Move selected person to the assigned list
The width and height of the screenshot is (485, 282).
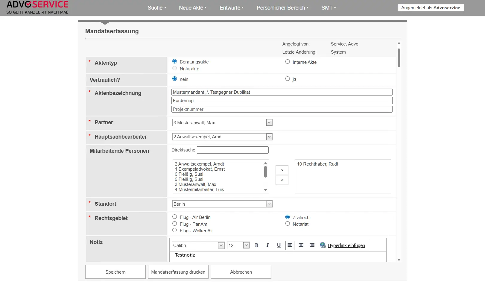(282, 170)
